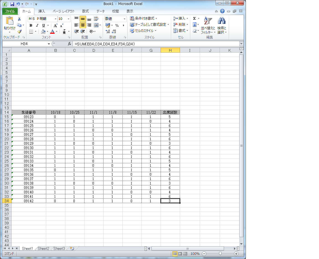Click the percent style icon
This screenshot has width=319, height=259.
[x=117, y=25]
